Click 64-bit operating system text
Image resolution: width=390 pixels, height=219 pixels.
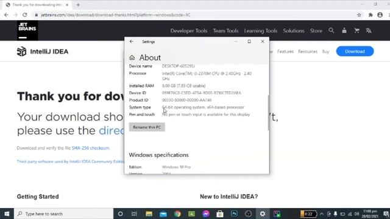203,107
